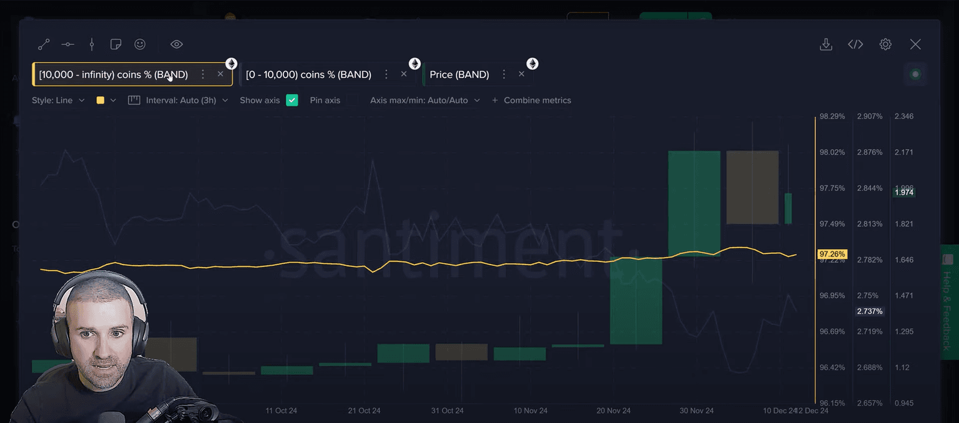Select the [0 - 10,000) coins % metric

click(308, 74)
